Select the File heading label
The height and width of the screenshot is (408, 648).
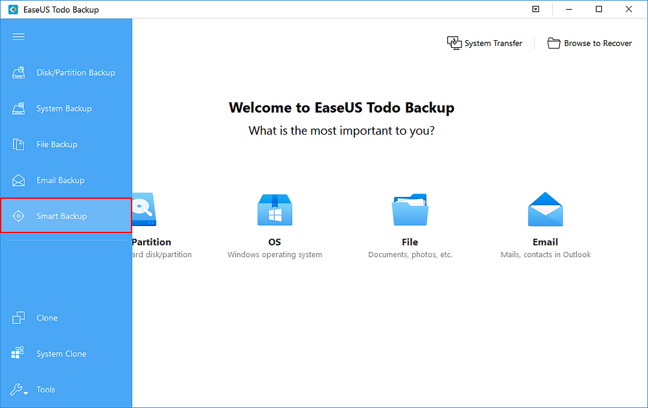410,242
